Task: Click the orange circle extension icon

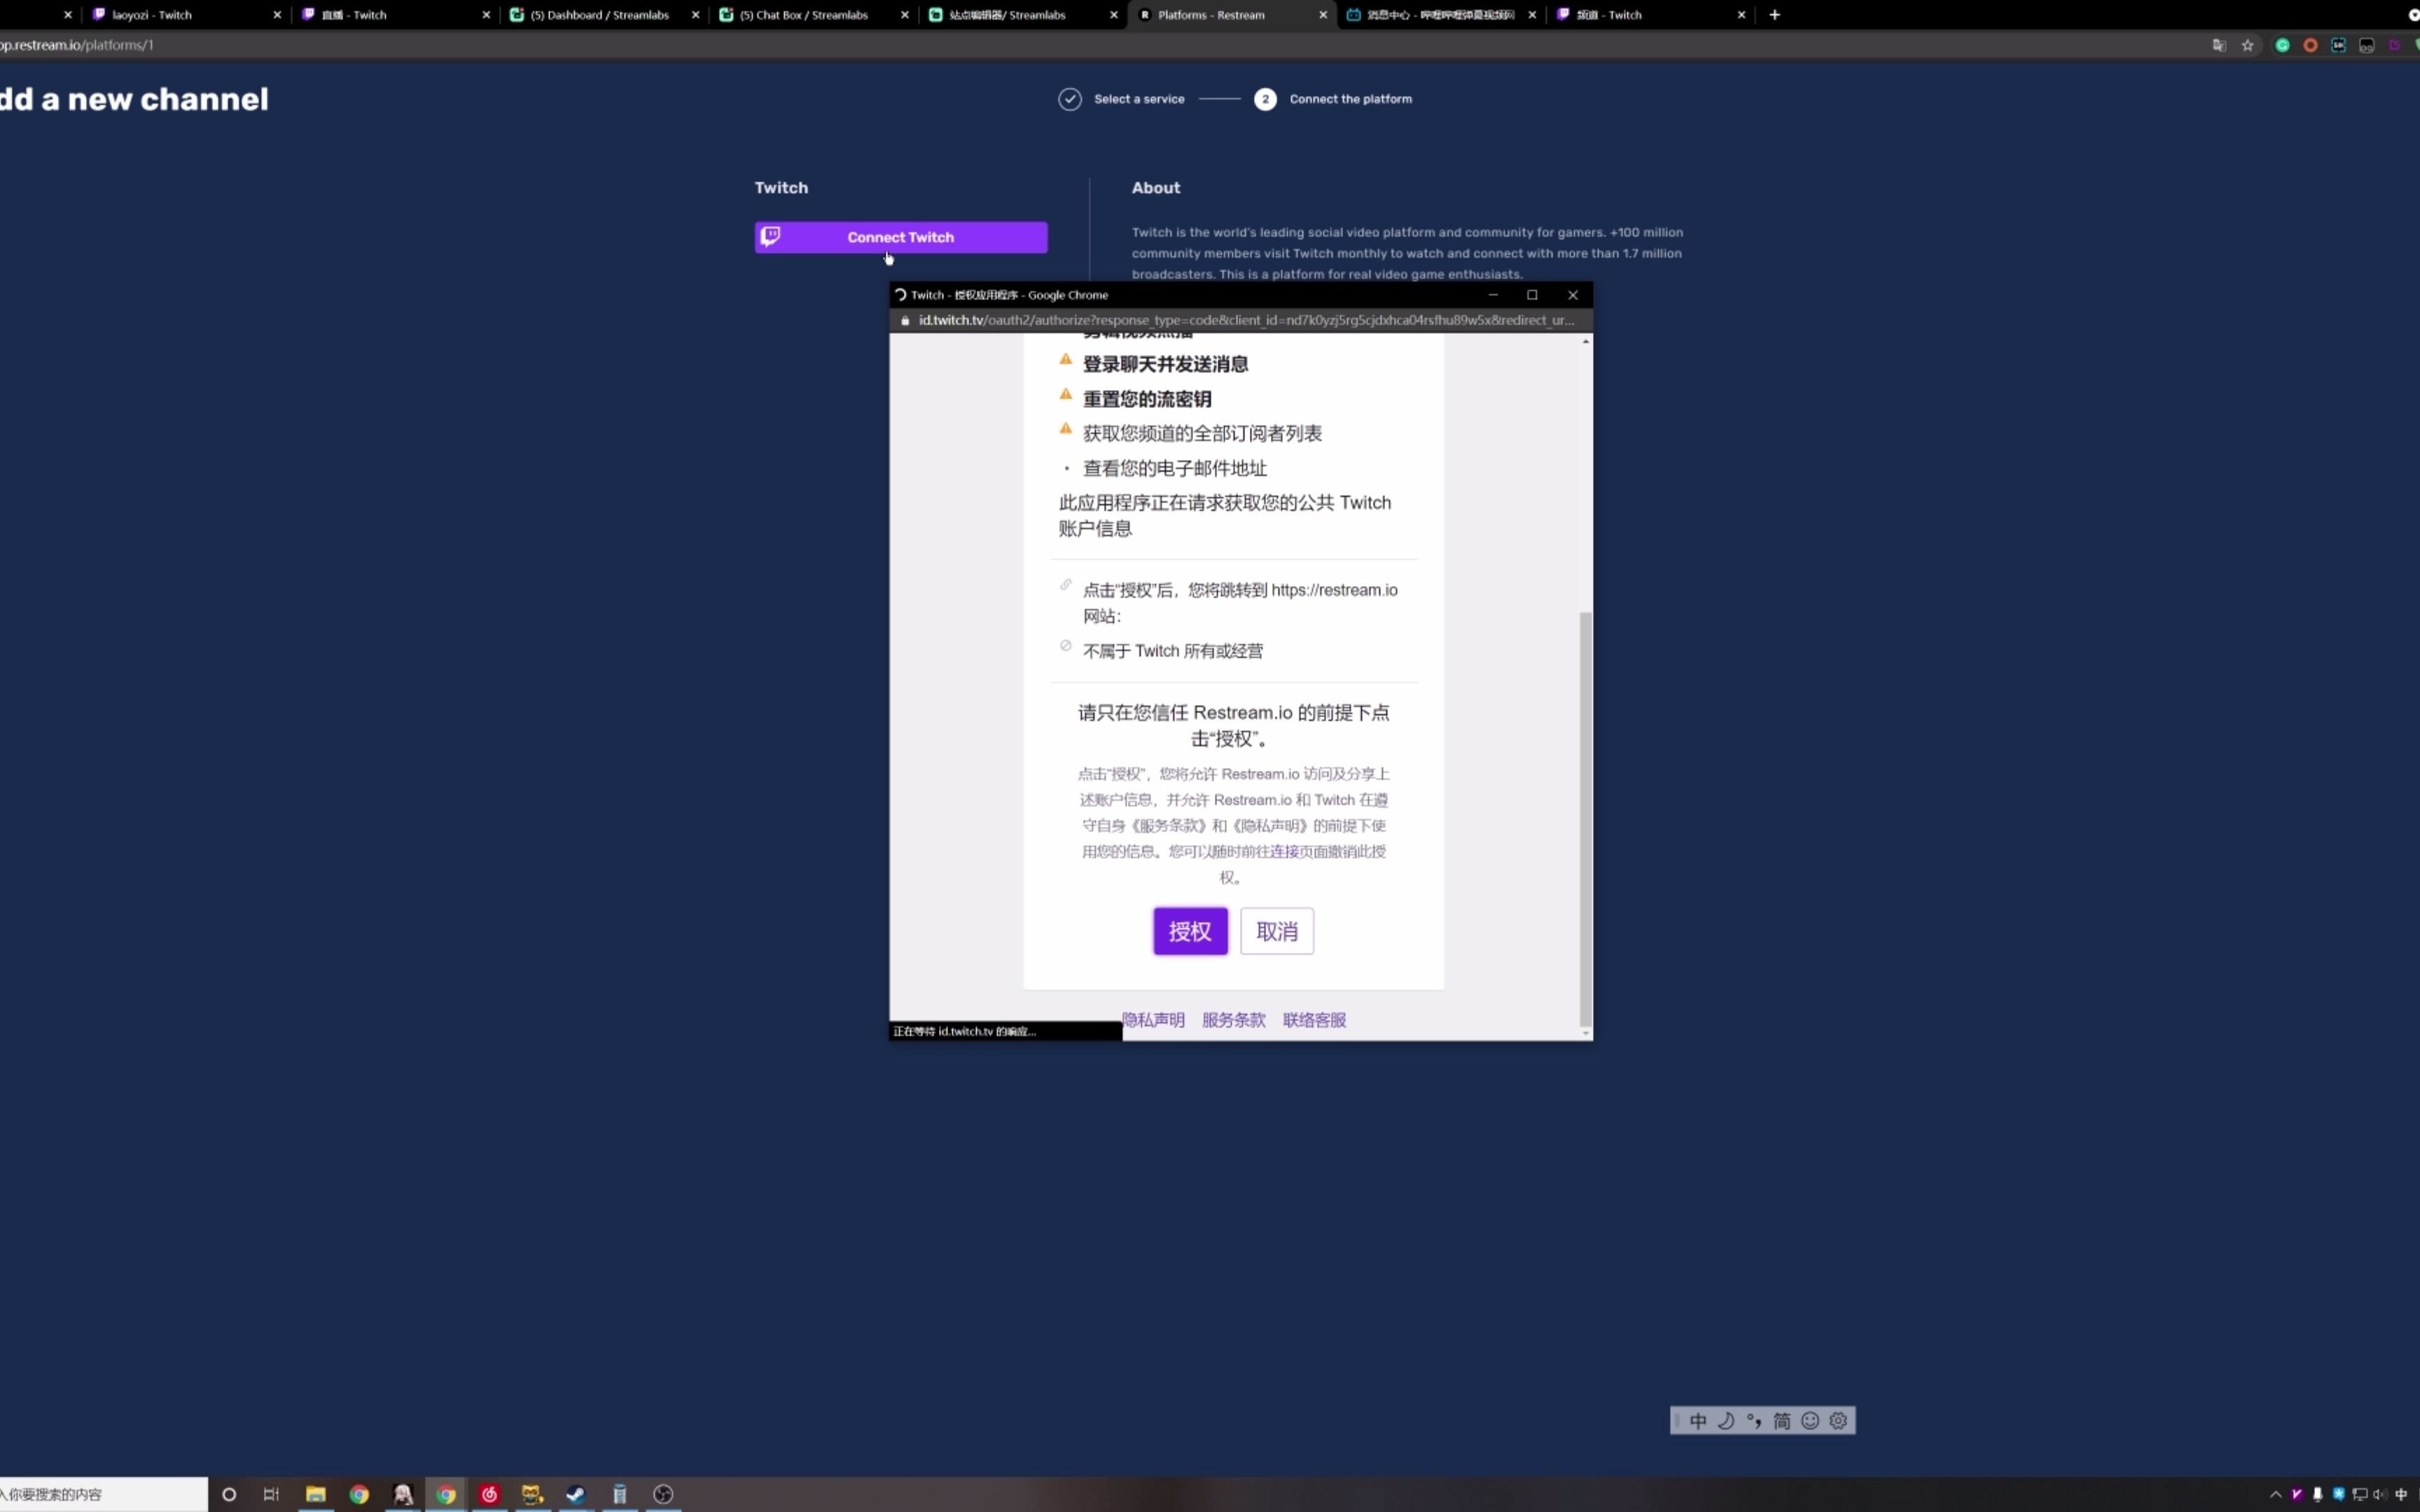Action: click(x=2310, y=45)
